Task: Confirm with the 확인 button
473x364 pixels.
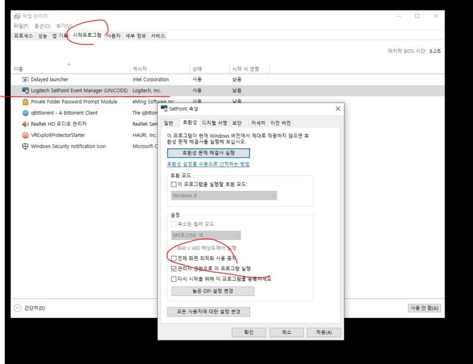Action: [x=248, y=332]
